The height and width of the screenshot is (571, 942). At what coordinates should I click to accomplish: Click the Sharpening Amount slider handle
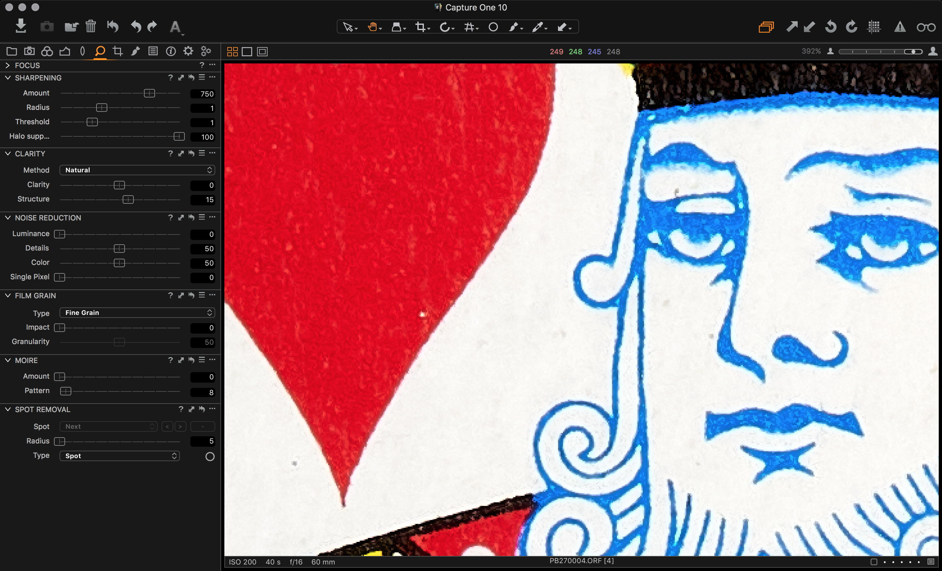click(149, 93)
